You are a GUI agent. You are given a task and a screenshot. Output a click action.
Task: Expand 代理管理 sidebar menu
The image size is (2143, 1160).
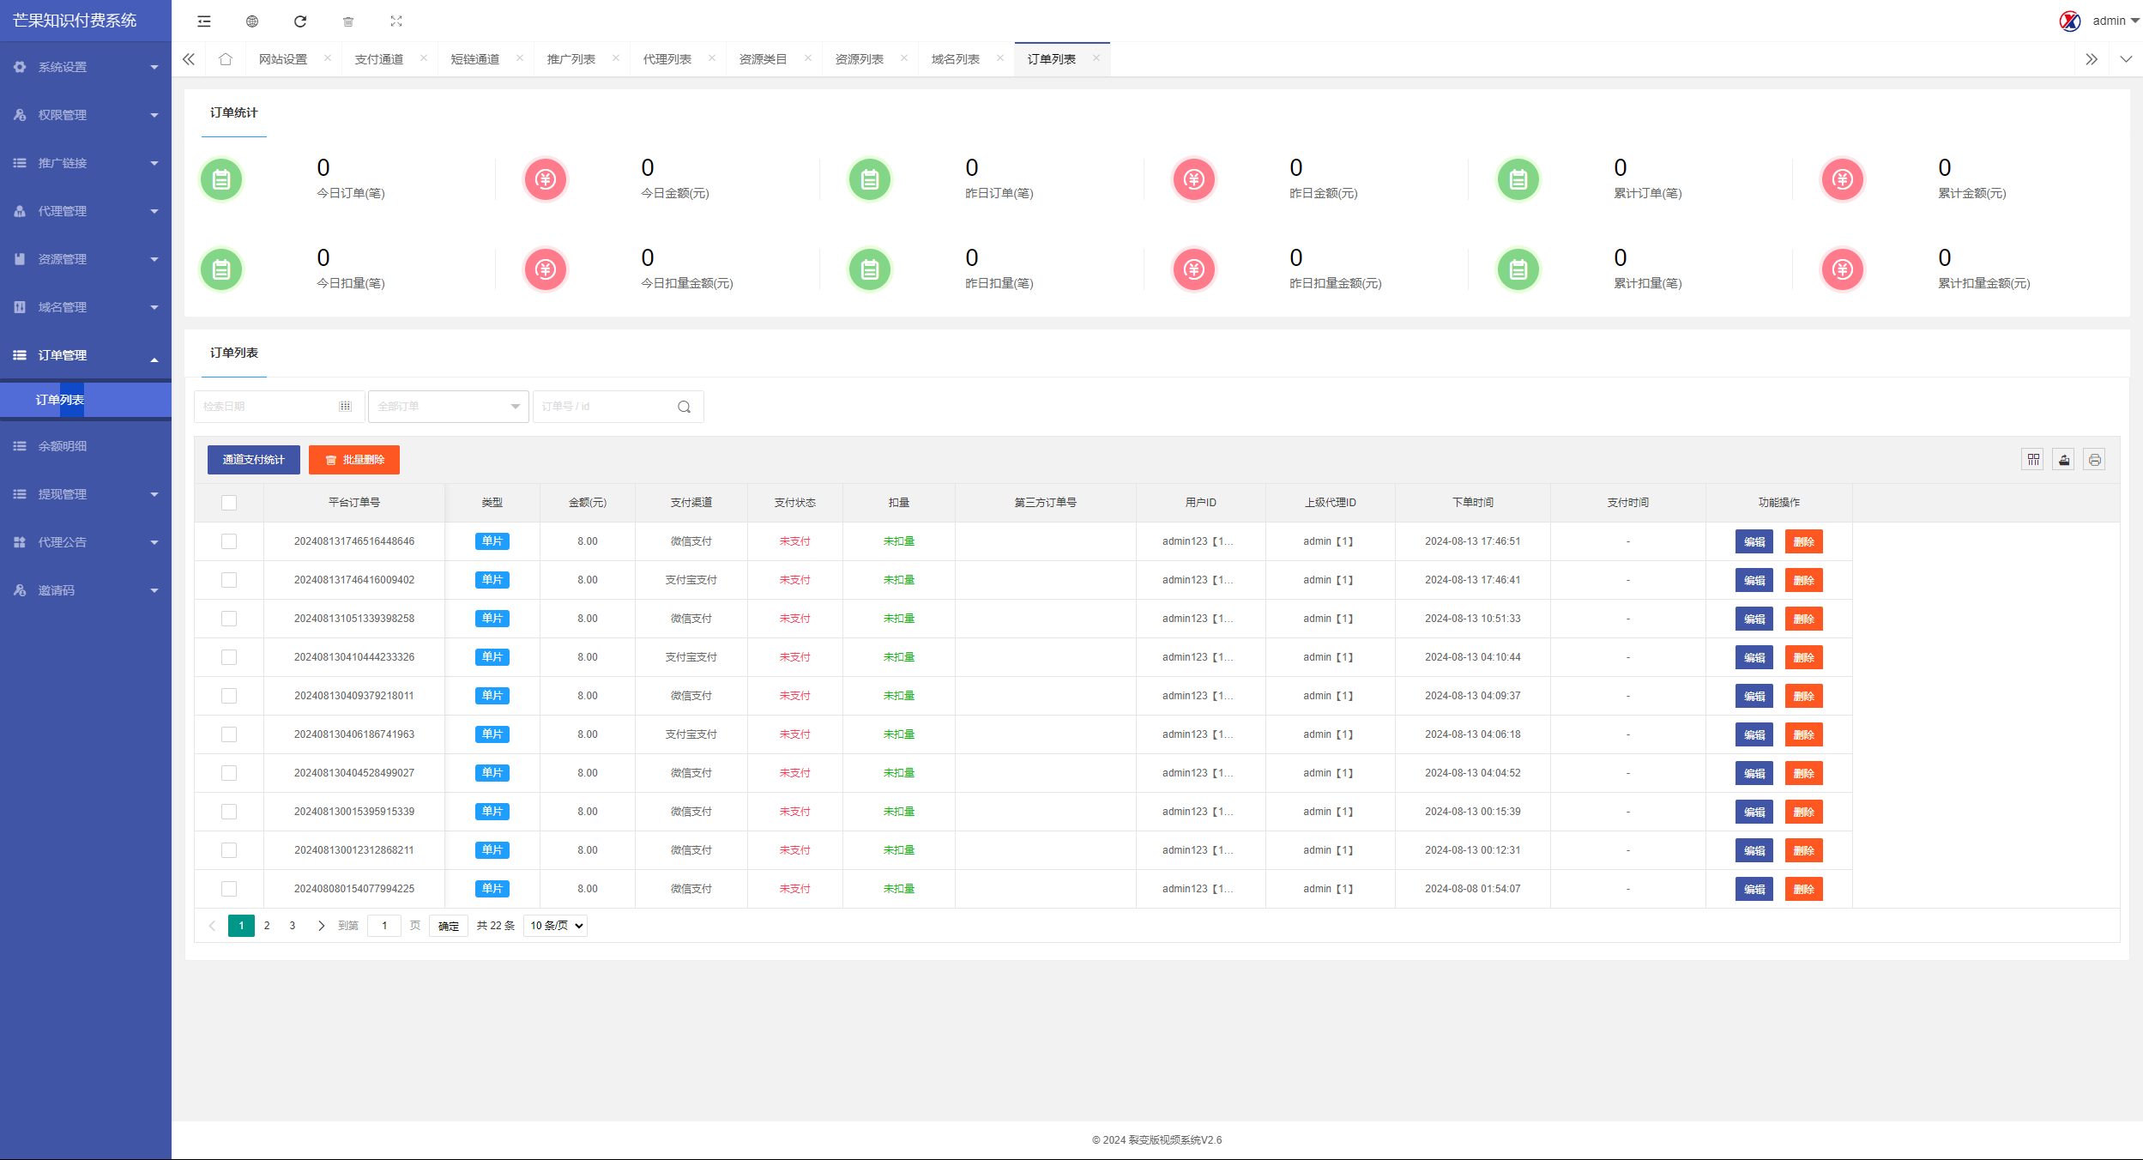pos(86,211)
